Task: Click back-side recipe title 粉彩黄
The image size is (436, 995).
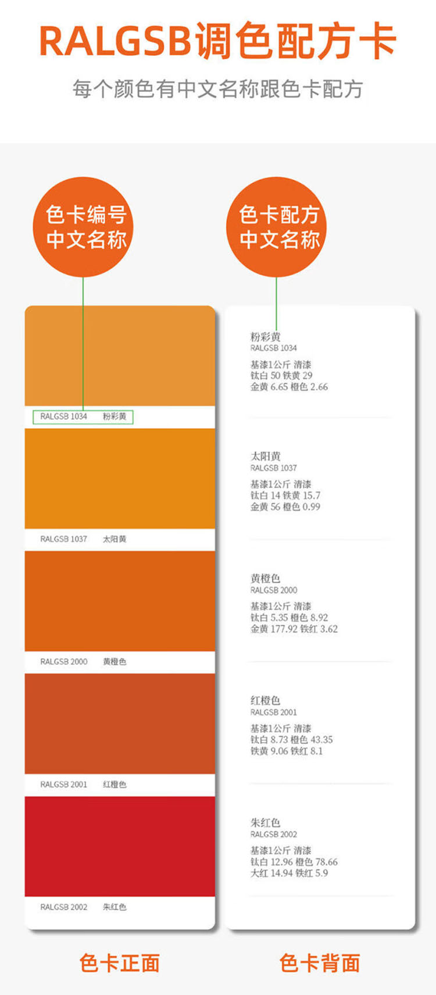Action: point(266,337)
